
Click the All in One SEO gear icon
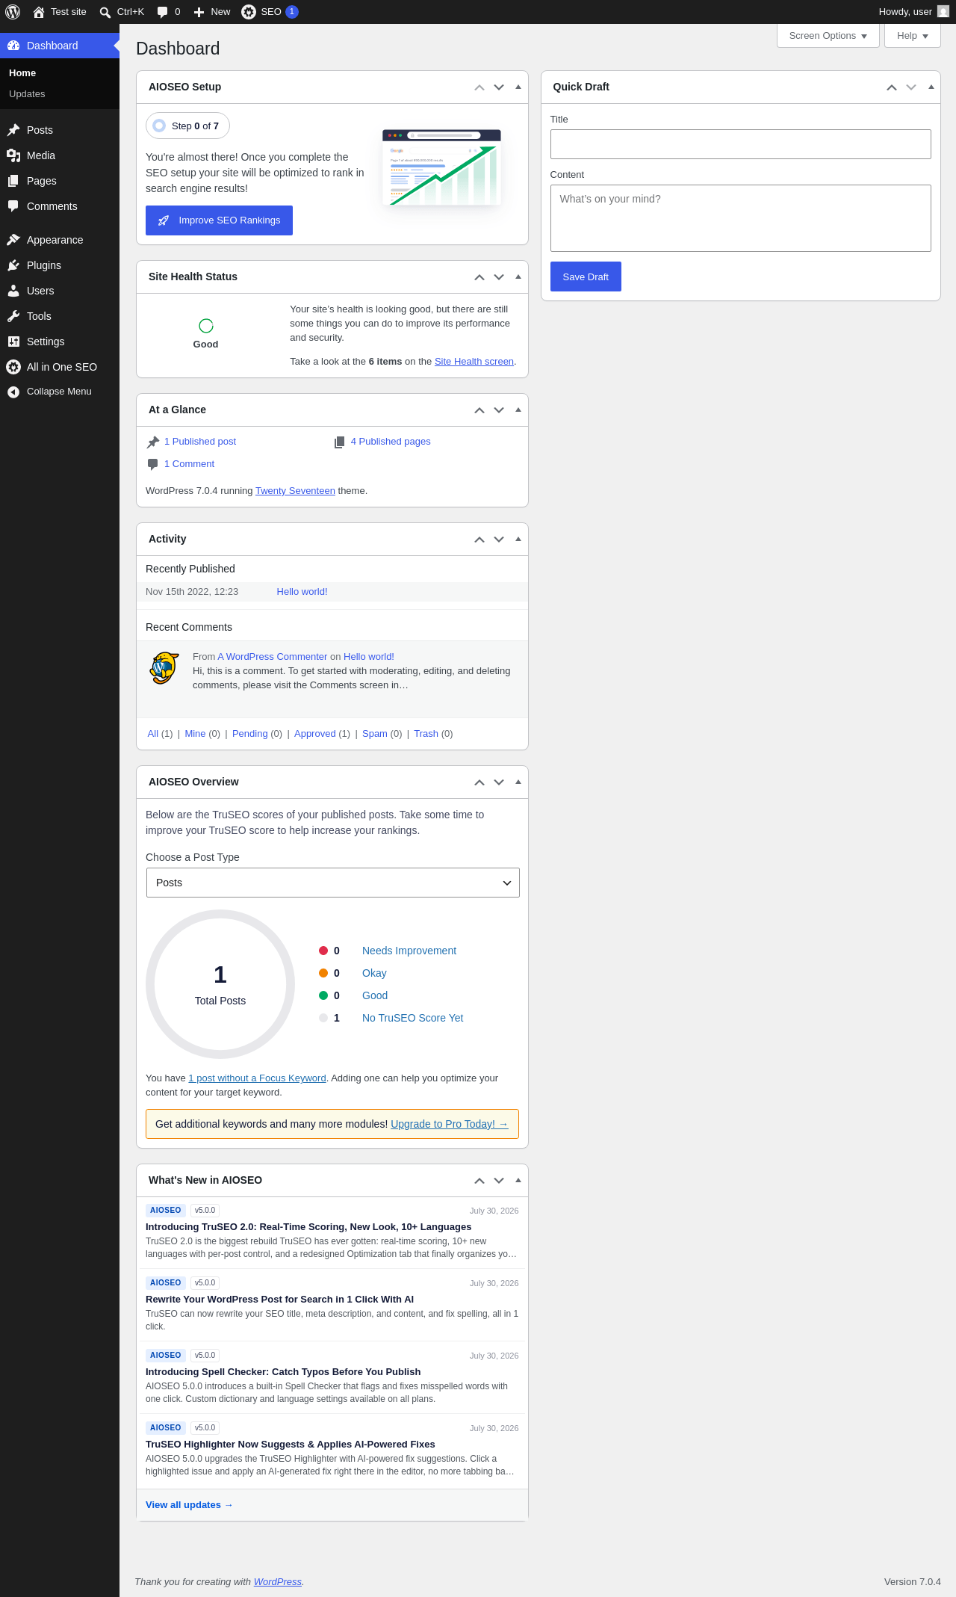tap(13, 367)
